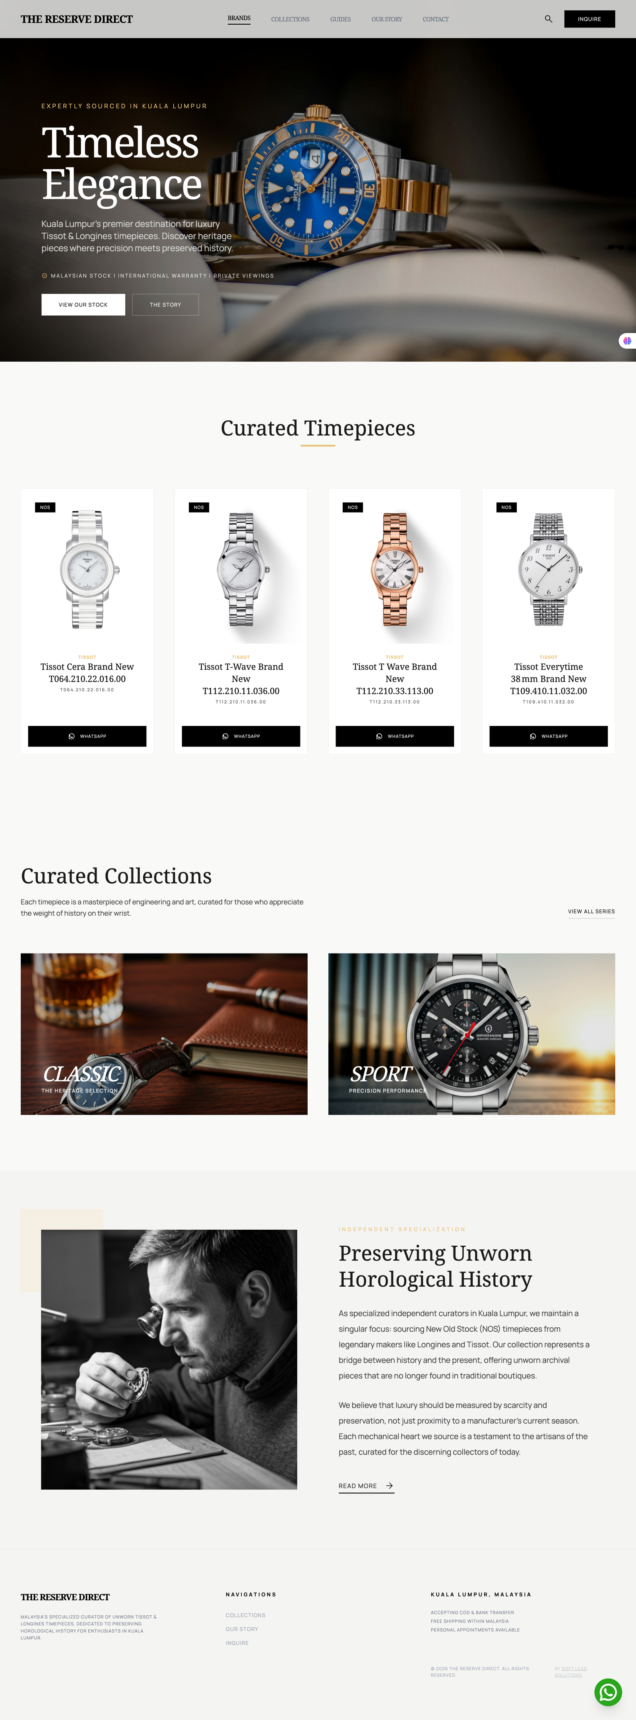Viewport: 636px width, 1720px height.
Task: Open the Contact navigation link
Action: (x=435, y=20)
